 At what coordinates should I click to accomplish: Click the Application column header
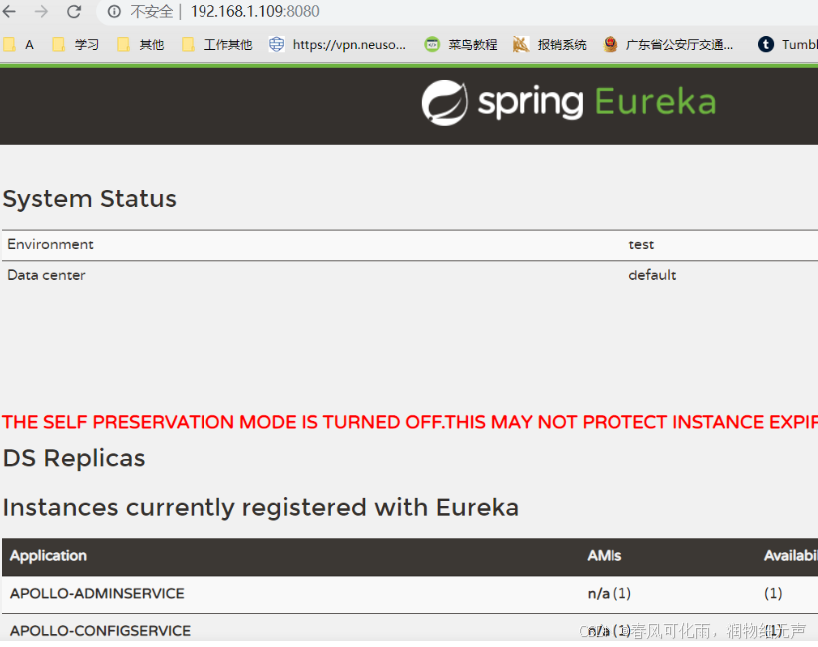click(x=48, y=556)
